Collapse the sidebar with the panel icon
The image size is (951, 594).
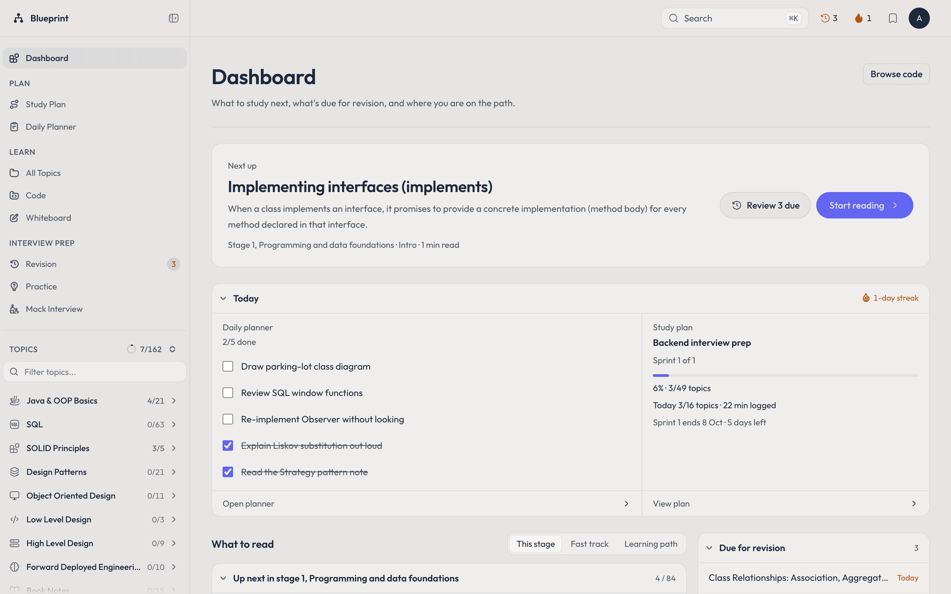173,18
